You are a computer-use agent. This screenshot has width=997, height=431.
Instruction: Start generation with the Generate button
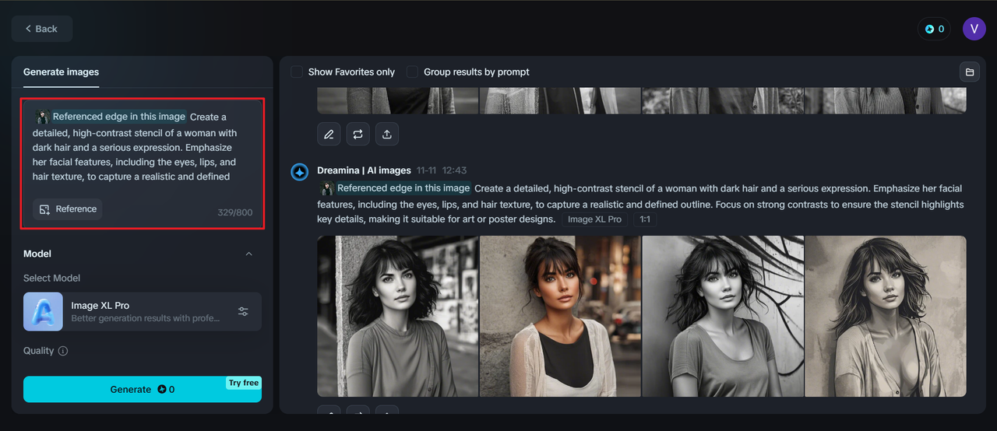pos(143,389)
